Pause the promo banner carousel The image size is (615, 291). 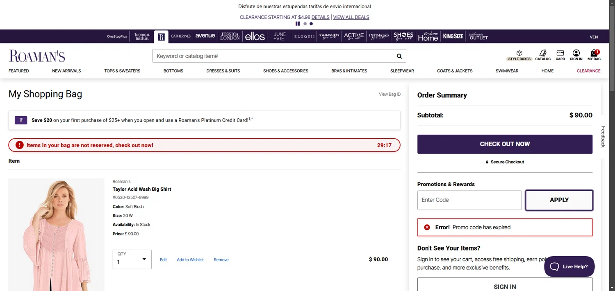298,24
